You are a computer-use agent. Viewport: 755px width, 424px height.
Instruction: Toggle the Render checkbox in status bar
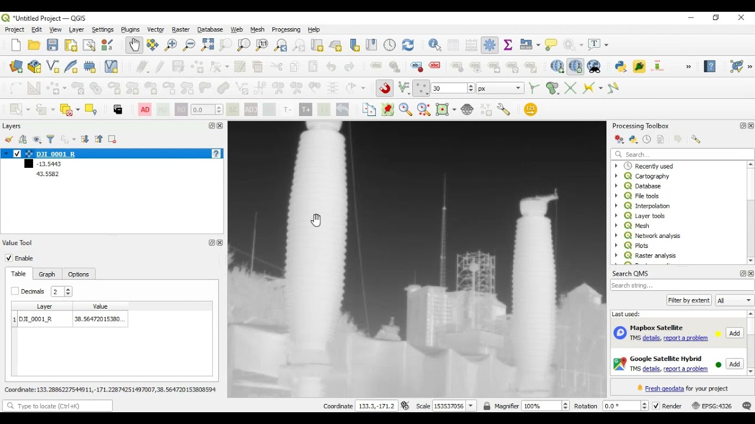point(656,406)
